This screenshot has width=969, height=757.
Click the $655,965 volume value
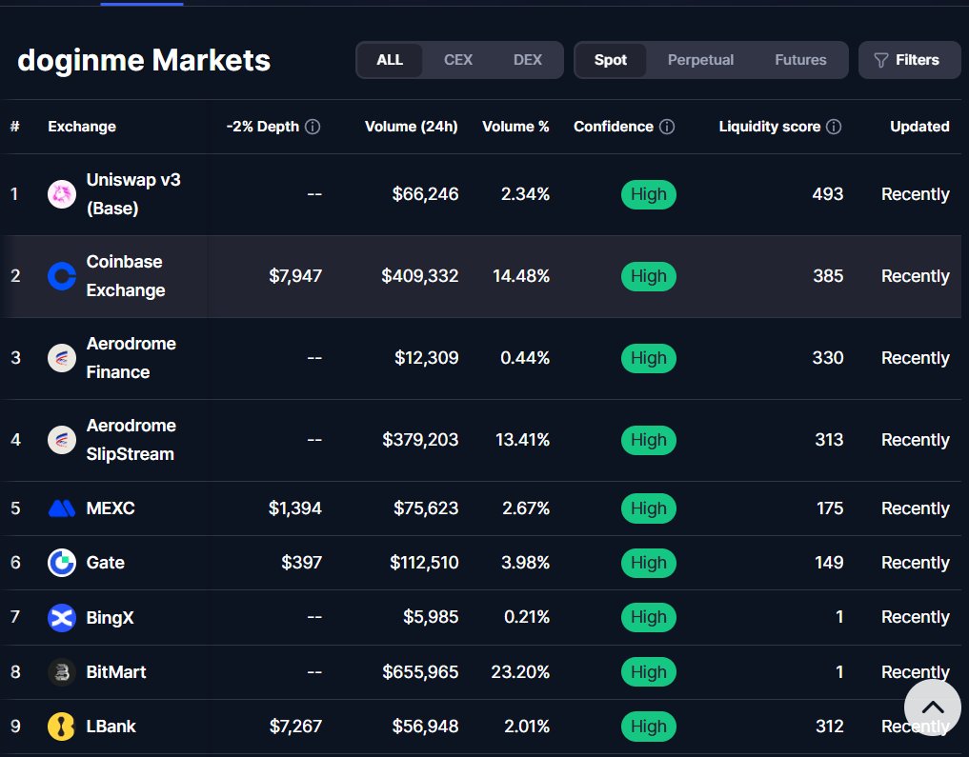coord(420,672)
